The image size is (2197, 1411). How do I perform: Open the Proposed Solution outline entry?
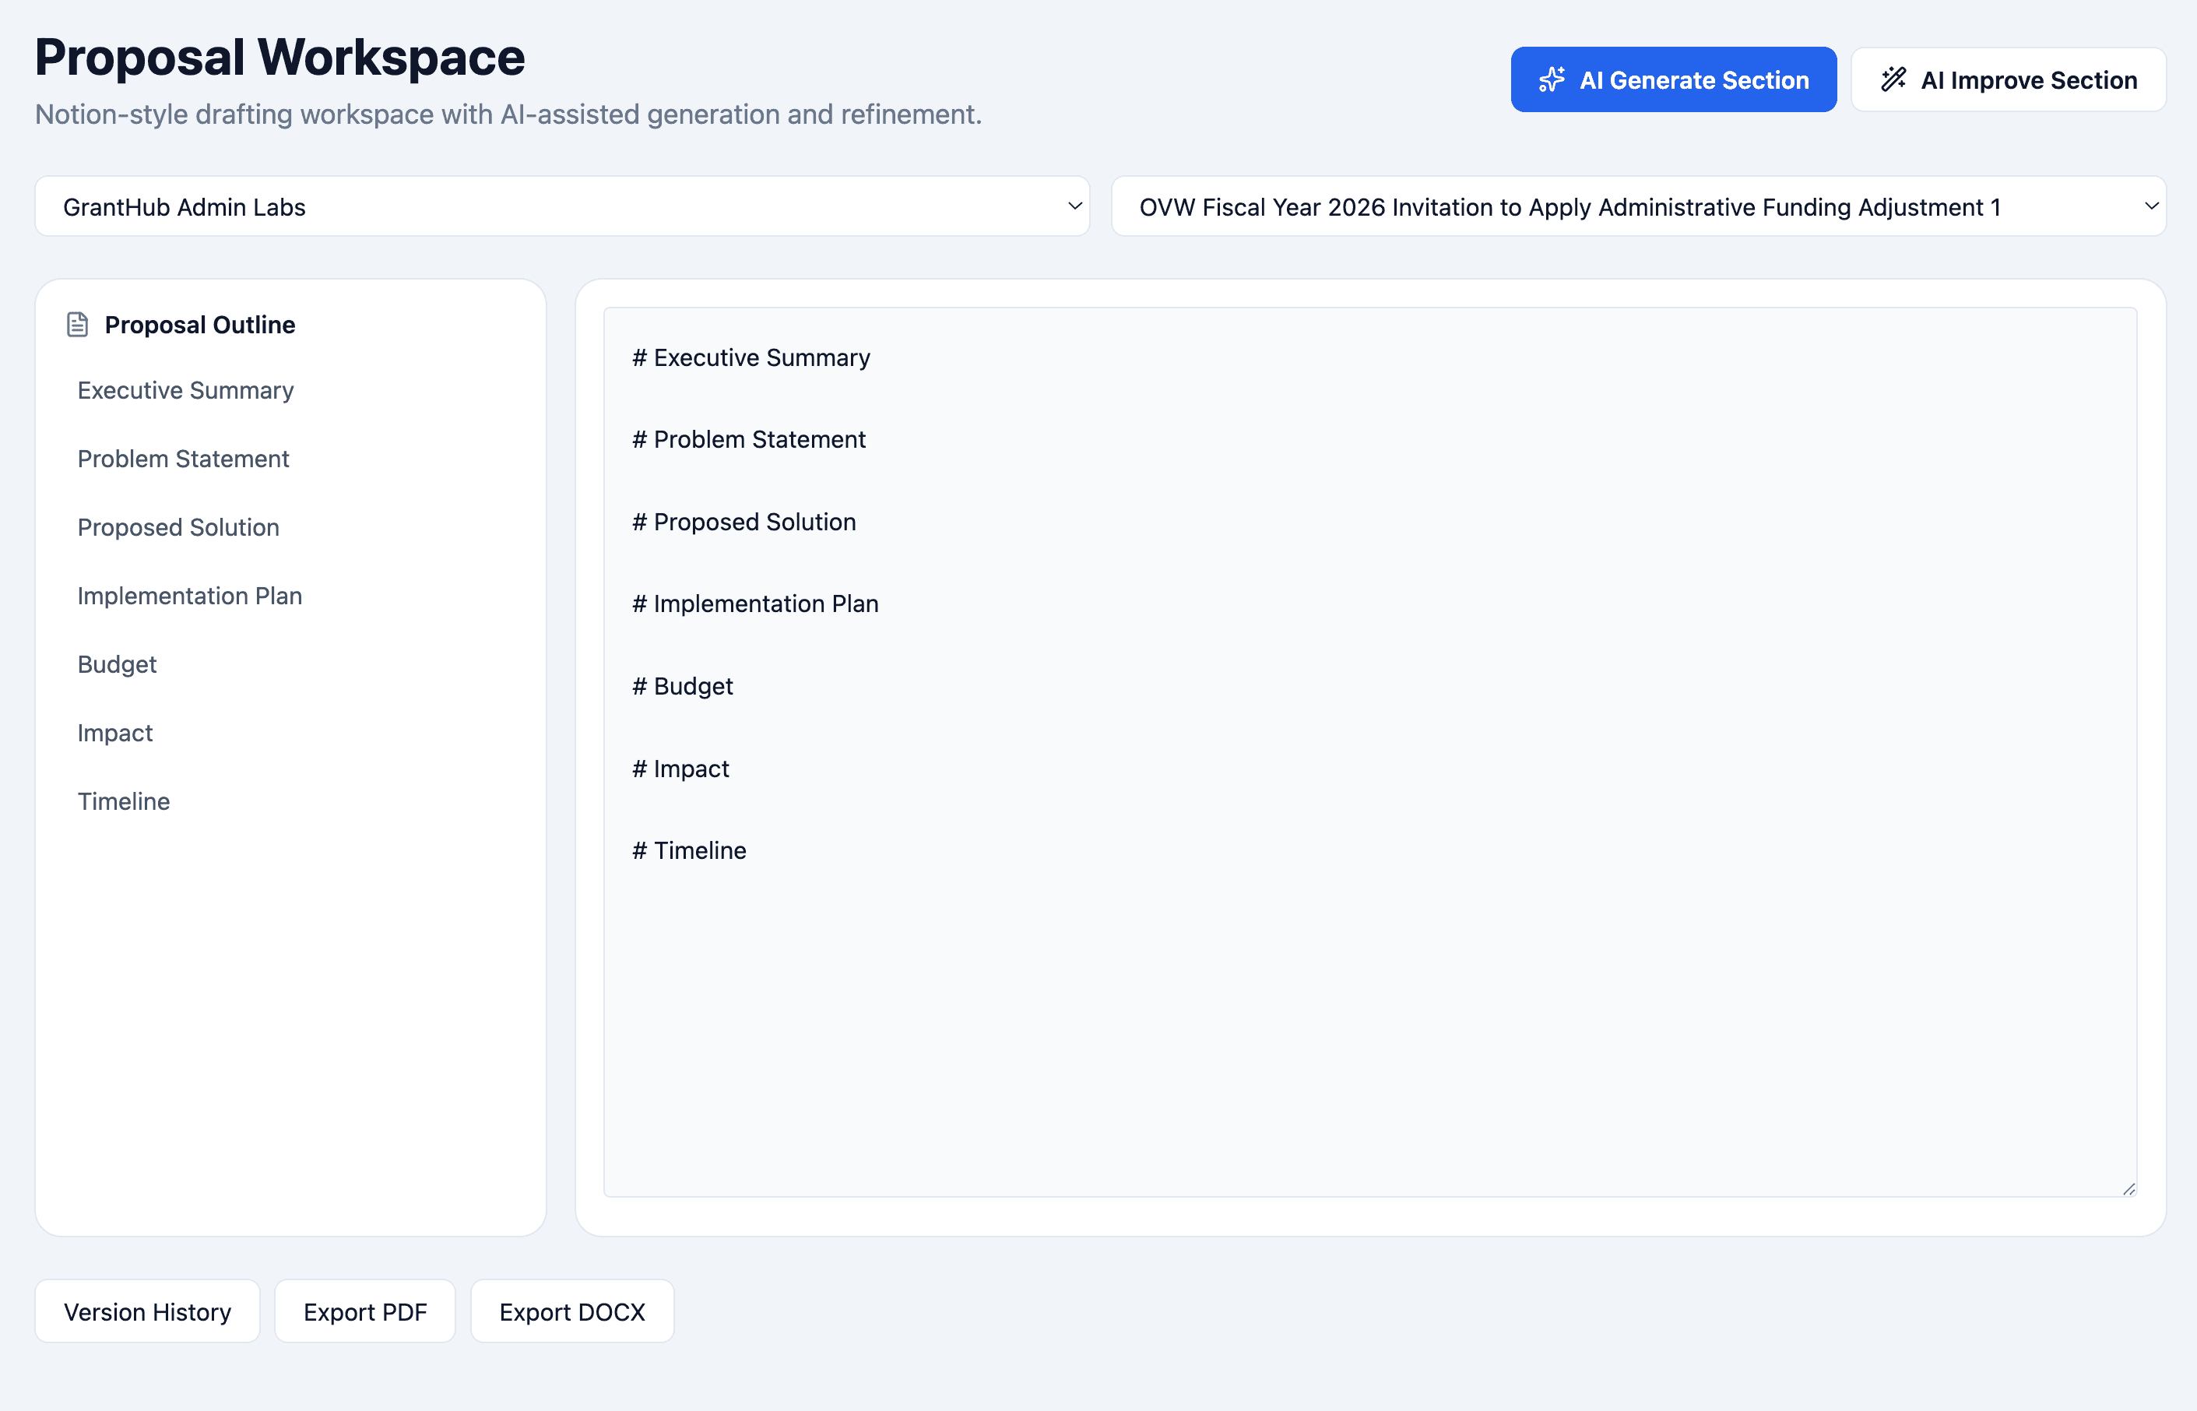click(x=178, y=527)
